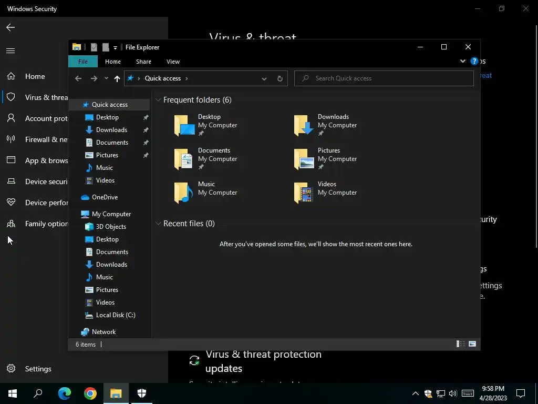Open File Explorer help icon
Image resolution: width=538 pixels, height=404 pixels.
[474, 61]
